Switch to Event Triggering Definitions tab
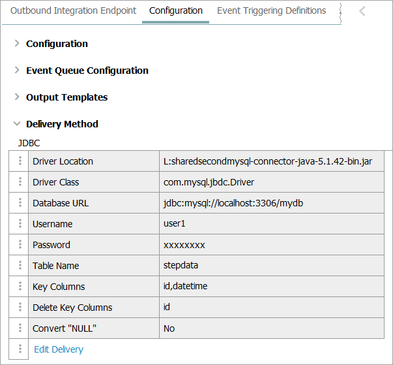 point(271,11)
